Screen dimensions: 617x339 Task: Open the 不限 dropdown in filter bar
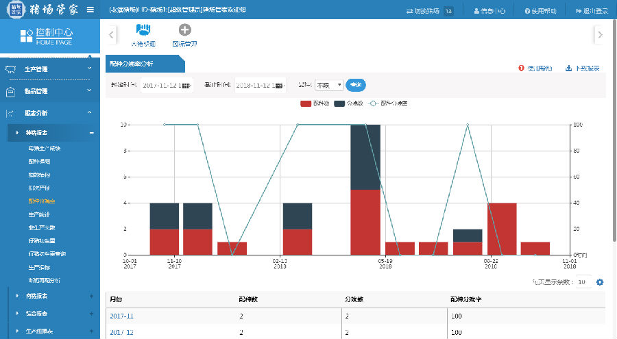coord(328,85)
